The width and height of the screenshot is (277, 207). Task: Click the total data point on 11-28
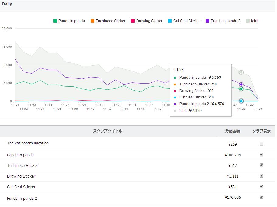tap(241, 72)
